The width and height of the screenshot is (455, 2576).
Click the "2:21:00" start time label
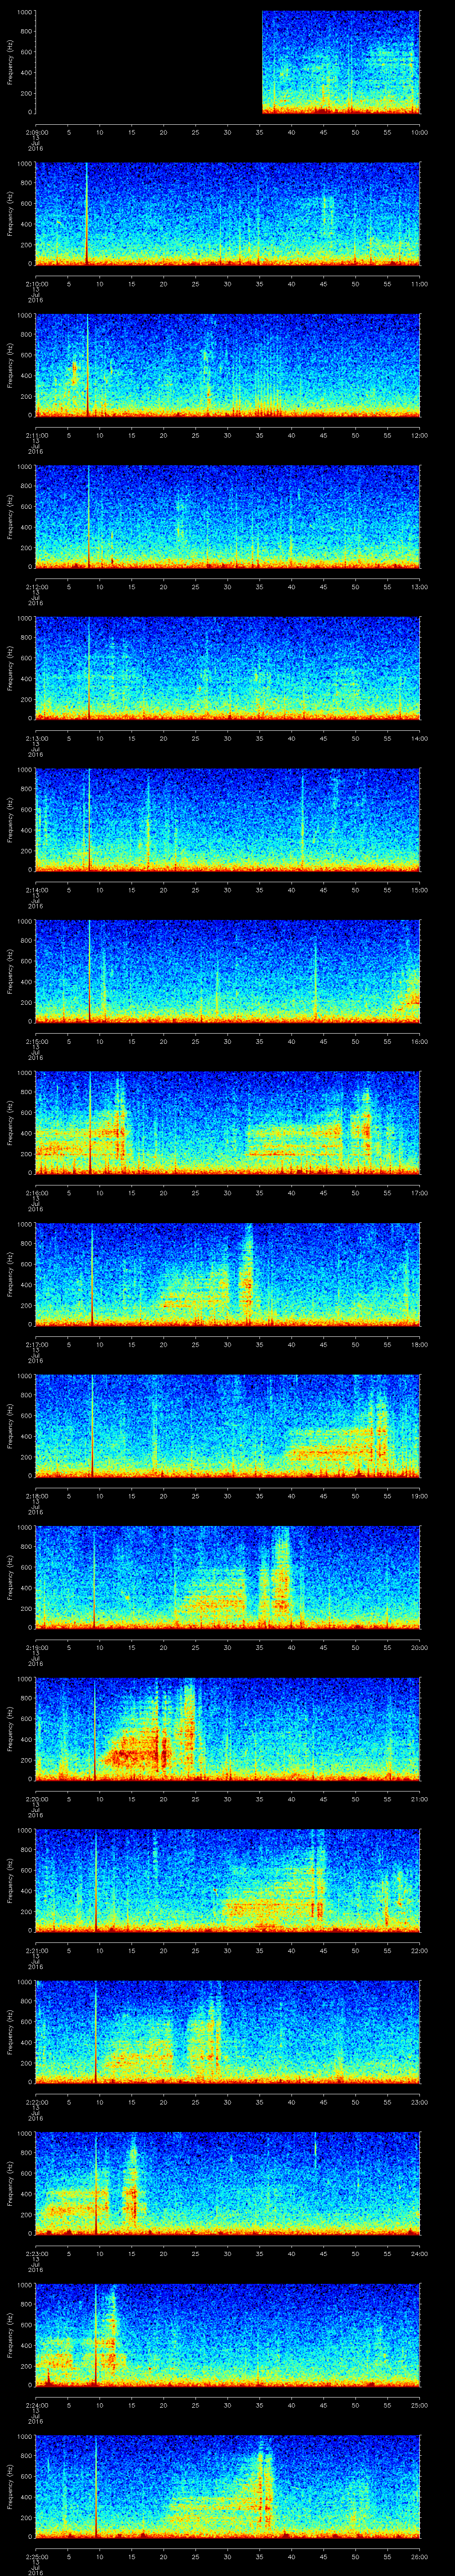coord(36,1950)
